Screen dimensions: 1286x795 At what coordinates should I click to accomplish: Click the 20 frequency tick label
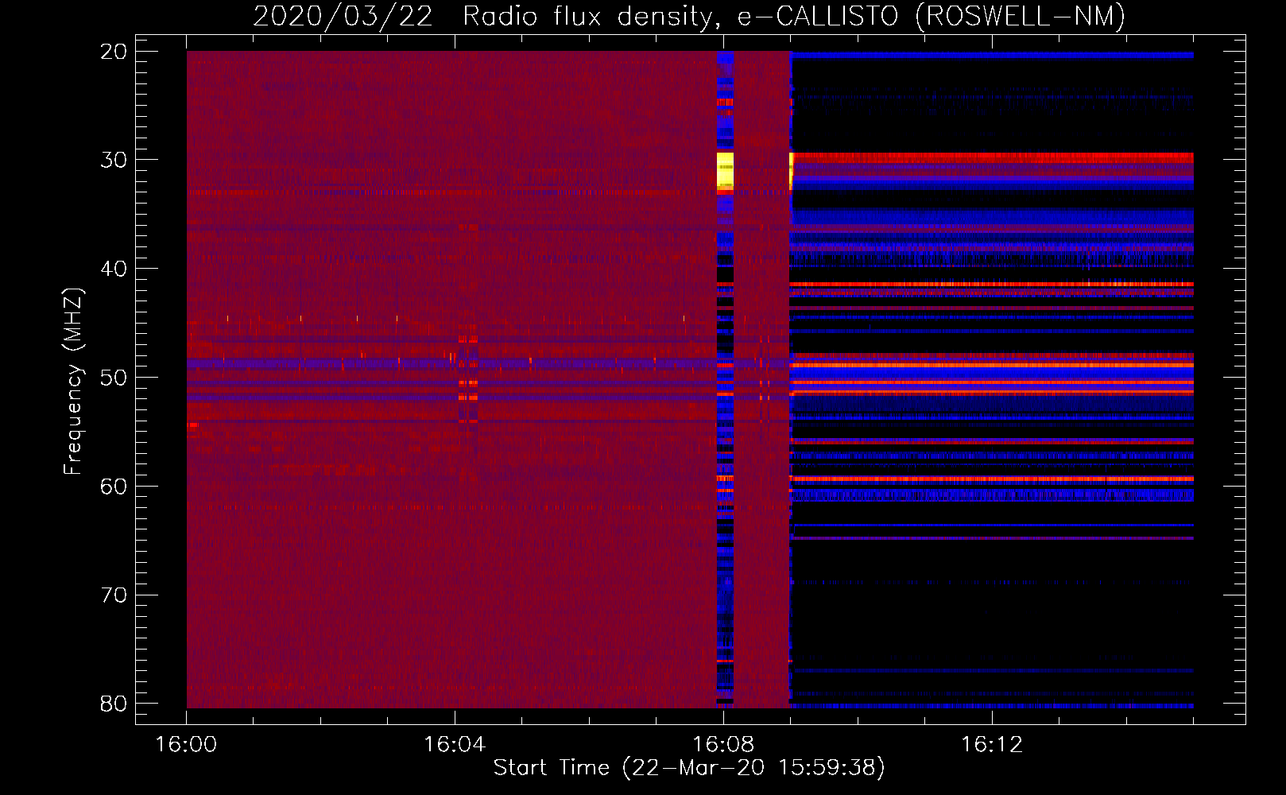[114, 52]
